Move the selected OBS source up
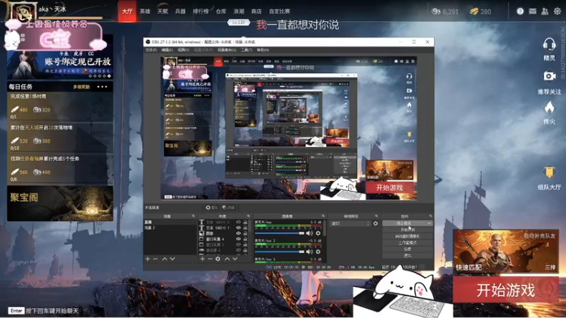Screen dimensions: 566x318 click(x=227, y=259)
